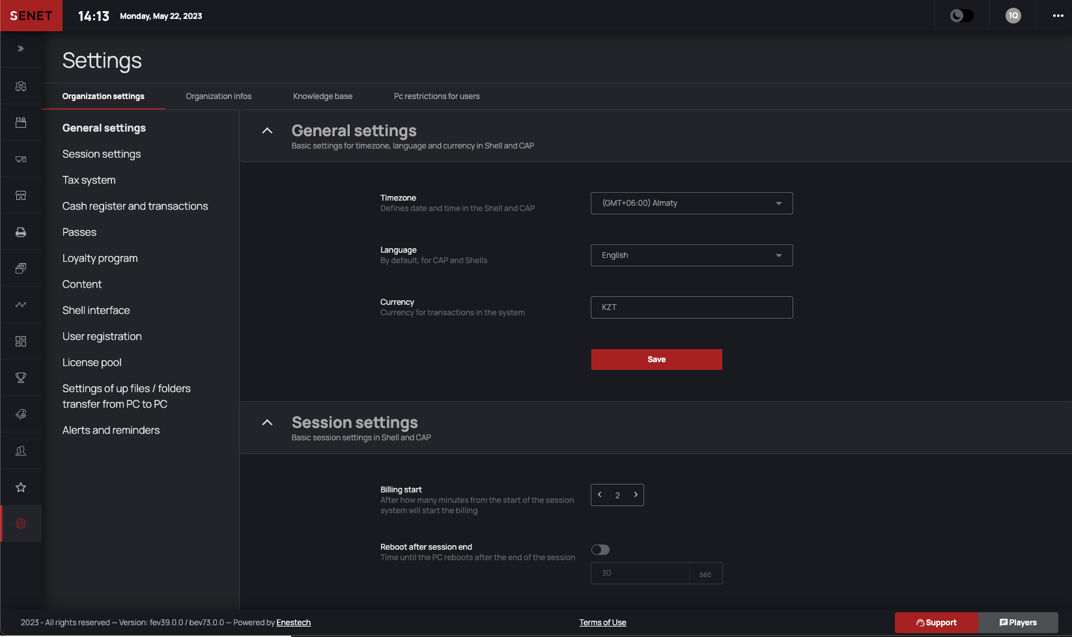Open the settings gear sidebar icon
1072x637 pixels.
coord(21,524)
